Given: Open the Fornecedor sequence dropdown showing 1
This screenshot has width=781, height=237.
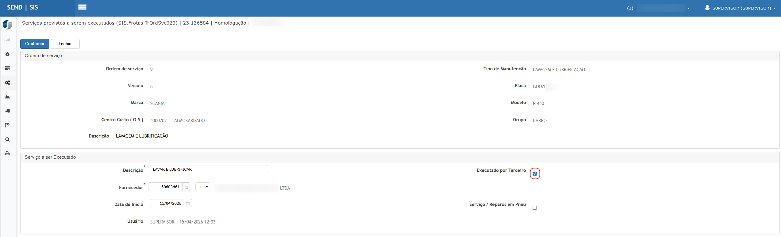Looking at the screenshot, I should click(203, 187).
